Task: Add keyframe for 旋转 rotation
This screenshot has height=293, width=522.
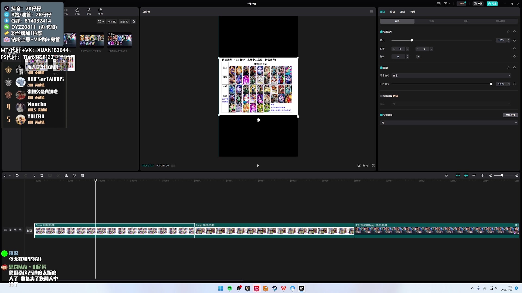Action: [x=514, y=57]
